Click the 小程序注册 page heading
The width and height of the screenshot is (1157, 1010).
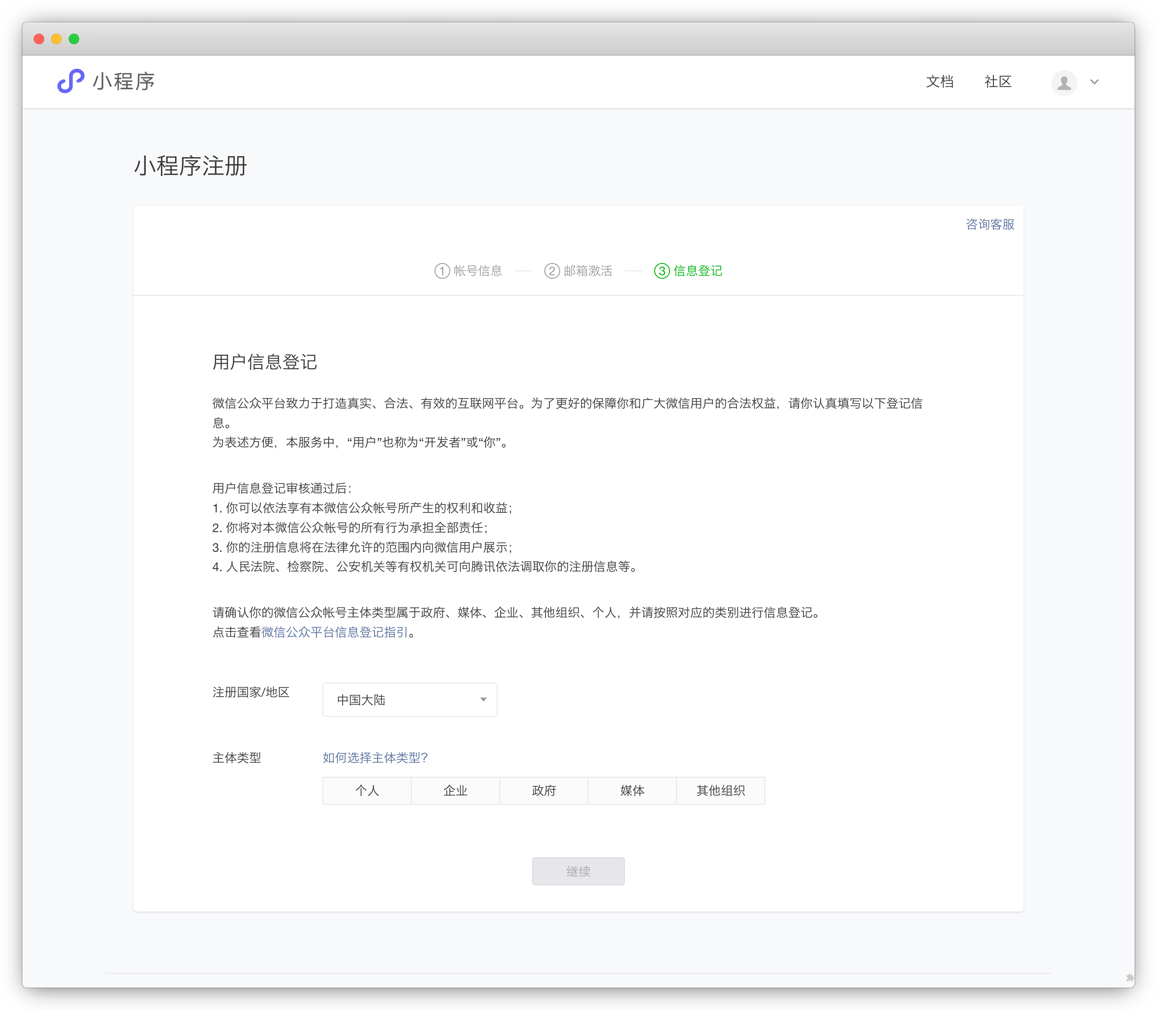[x=190, y=166]
